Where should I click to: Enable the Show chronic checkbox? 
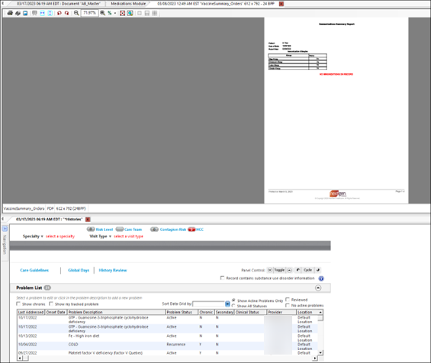[x=18, y=304]
